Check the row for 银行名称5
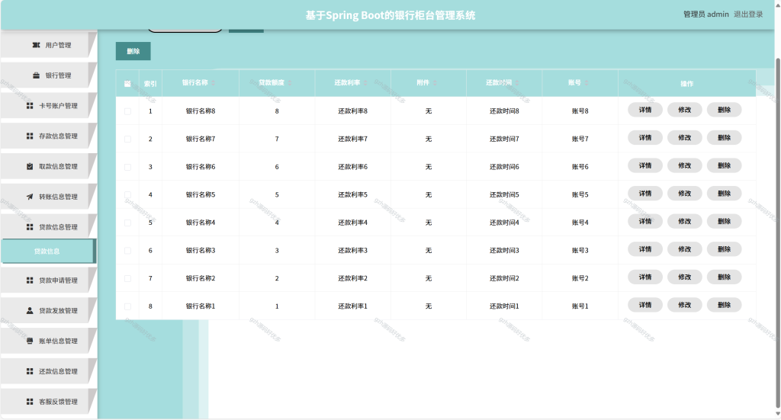 point(127,195)
